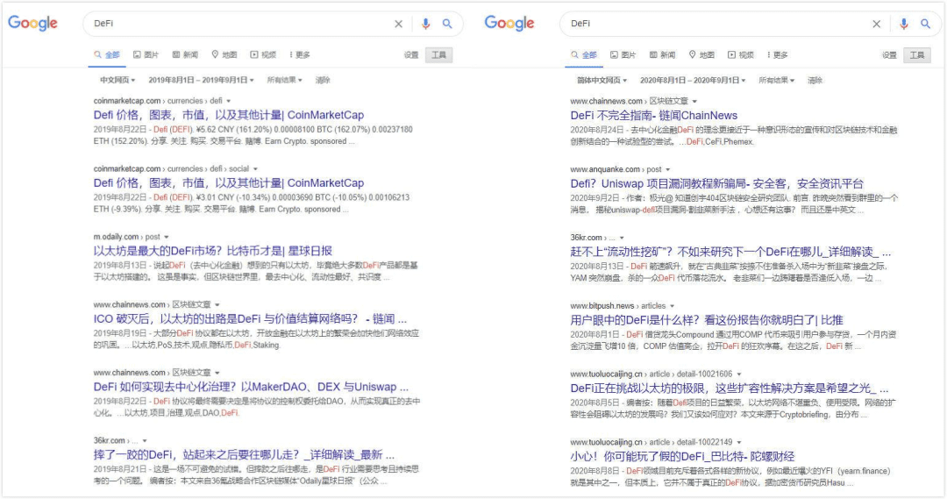The image size is (947, 499).
Task: Open the 所有结果 dropdown in the right window
Action: (x=777, y=80)
